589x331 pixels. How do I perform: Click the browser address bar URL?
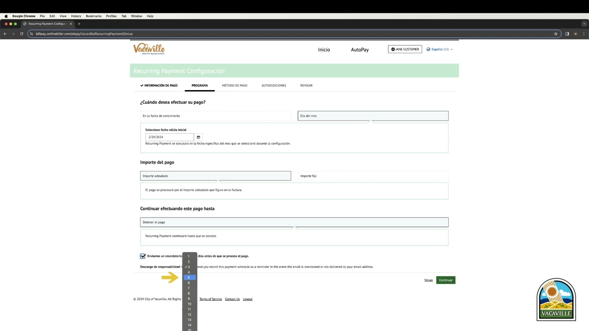point(84,34)
